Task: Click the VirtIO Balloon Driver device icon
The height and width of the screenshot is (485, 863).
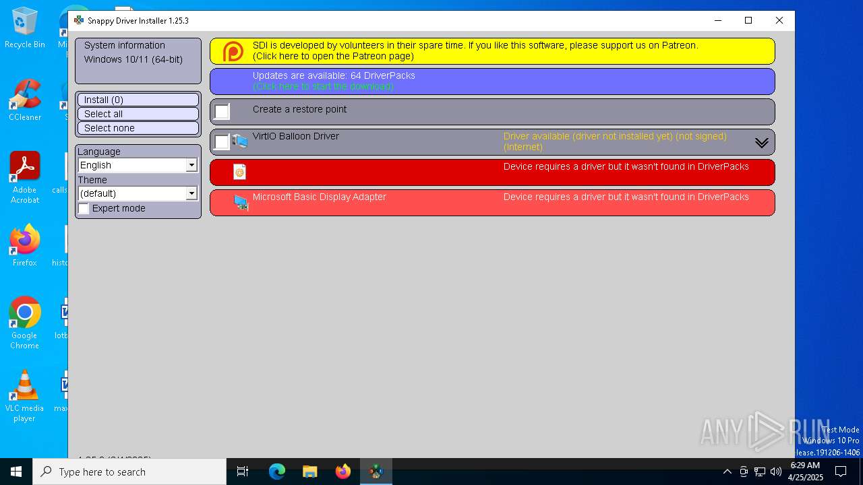Action: (240, 141)
